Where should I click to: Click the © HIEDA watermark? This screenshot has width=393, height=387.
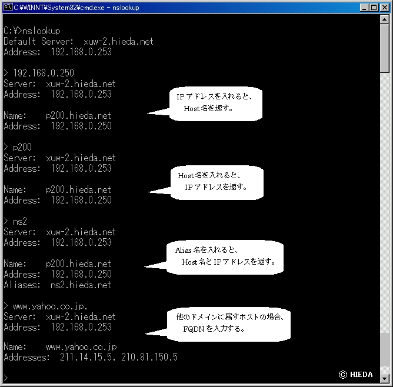click(355, 375)
